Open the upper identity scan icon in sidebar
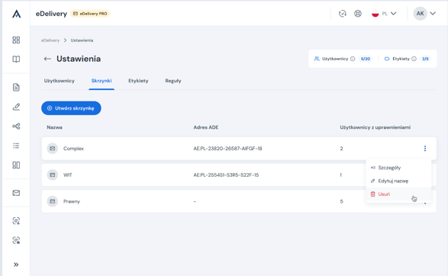The image size is (448, 276). click(16, 220)
